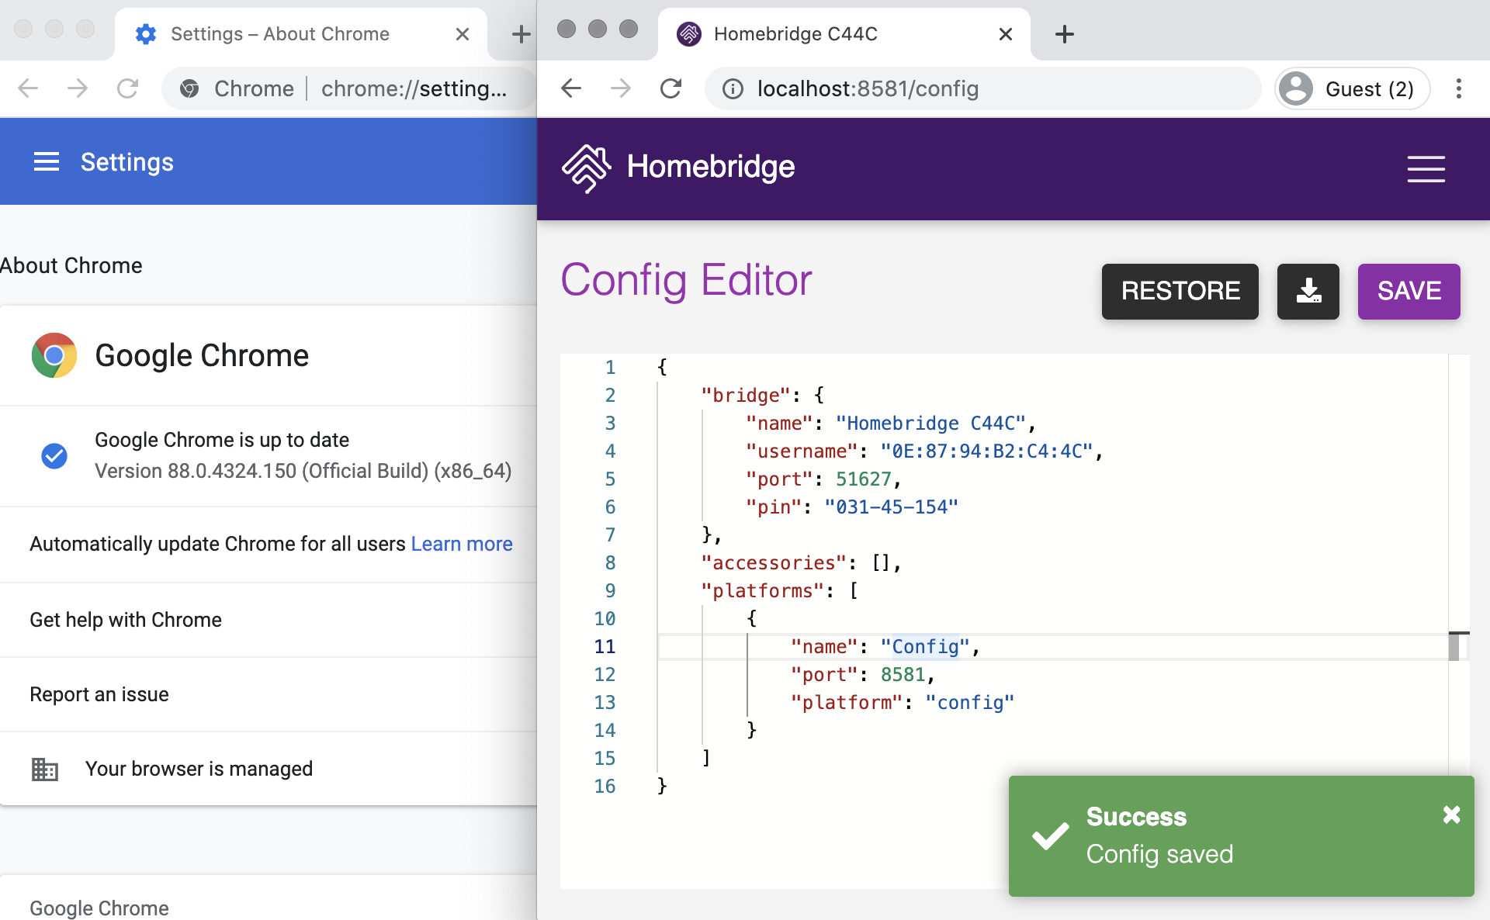1490x920 pixels.
Task: Go forward in the Settings window
Action: click(x=78, y=89)
